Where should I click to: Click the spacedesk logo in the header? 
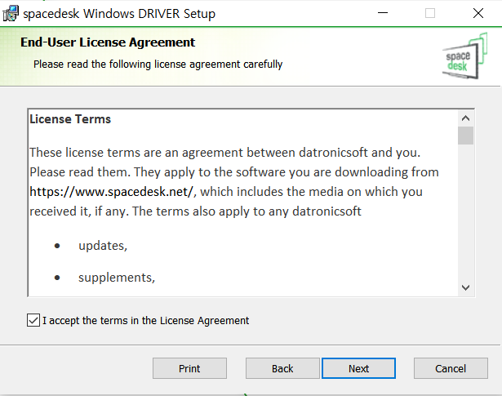(465, 56)
